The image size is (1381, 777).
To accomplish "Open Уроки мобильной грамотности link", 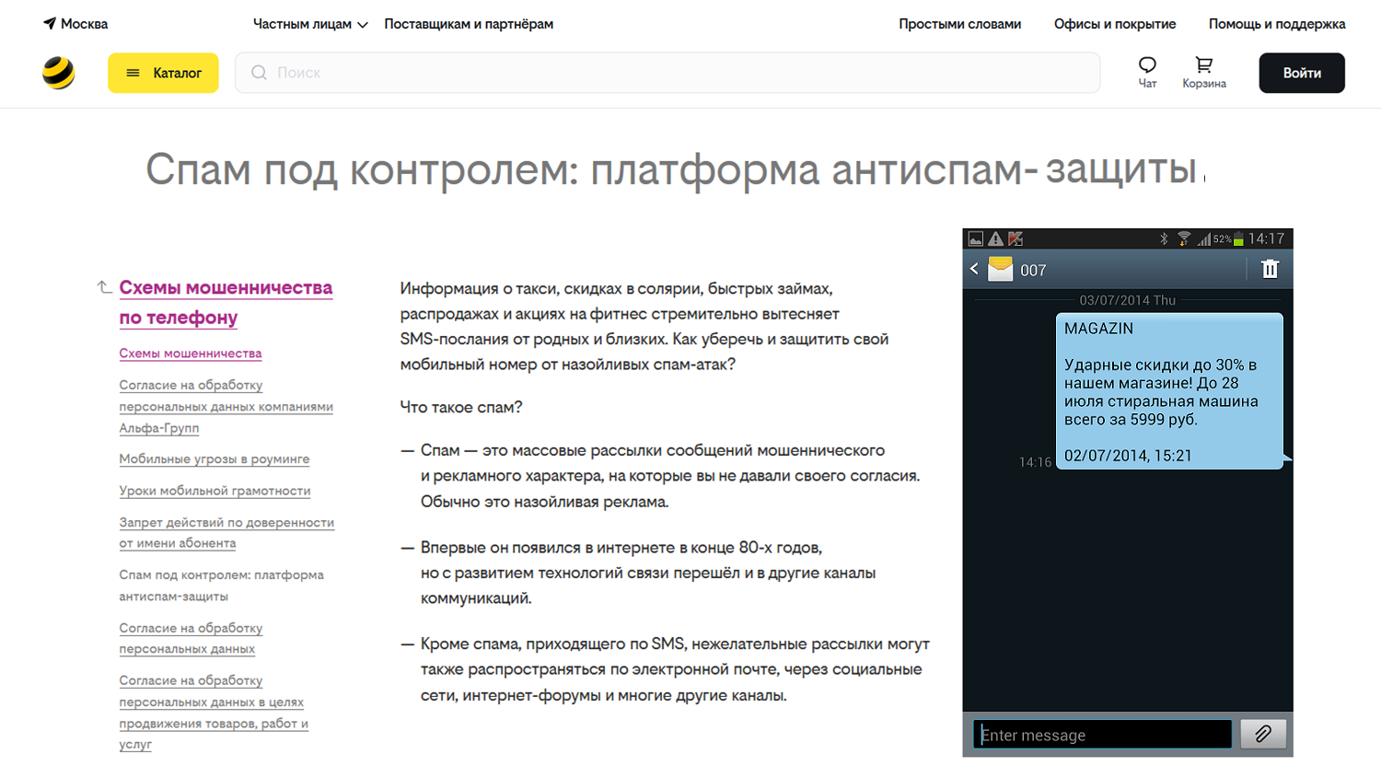I will [215, 491].
